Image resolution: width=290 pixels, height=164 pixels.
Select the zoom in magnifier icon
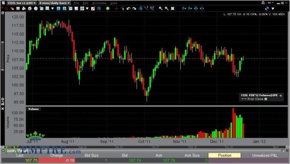coord(161,9)
